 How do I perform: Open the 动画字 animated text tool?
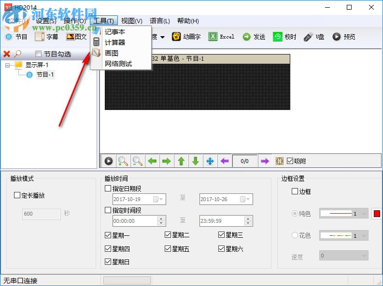click(x=186, y=37)
